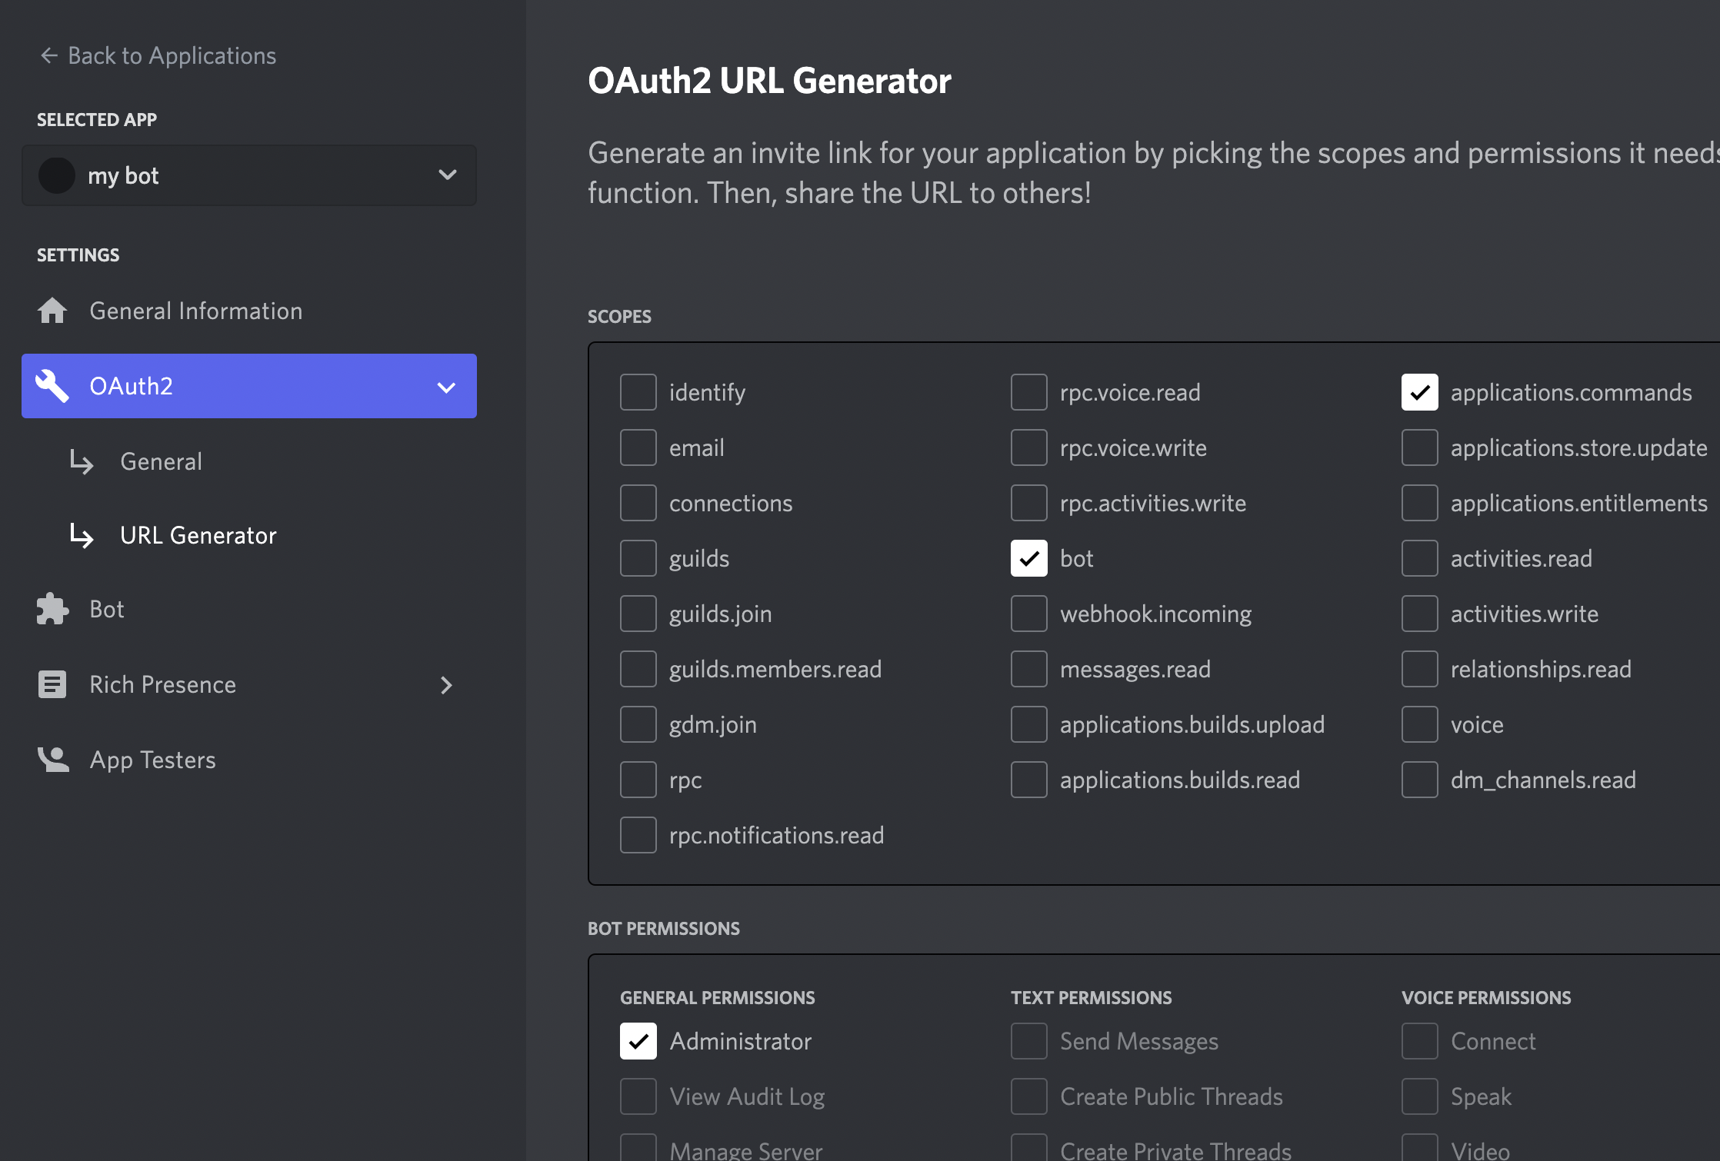Image resolution: width=1720 pixels, height=1161 pixels.
Task: Expand the Rich Presence submenu arrow
Action: [446, 685]
